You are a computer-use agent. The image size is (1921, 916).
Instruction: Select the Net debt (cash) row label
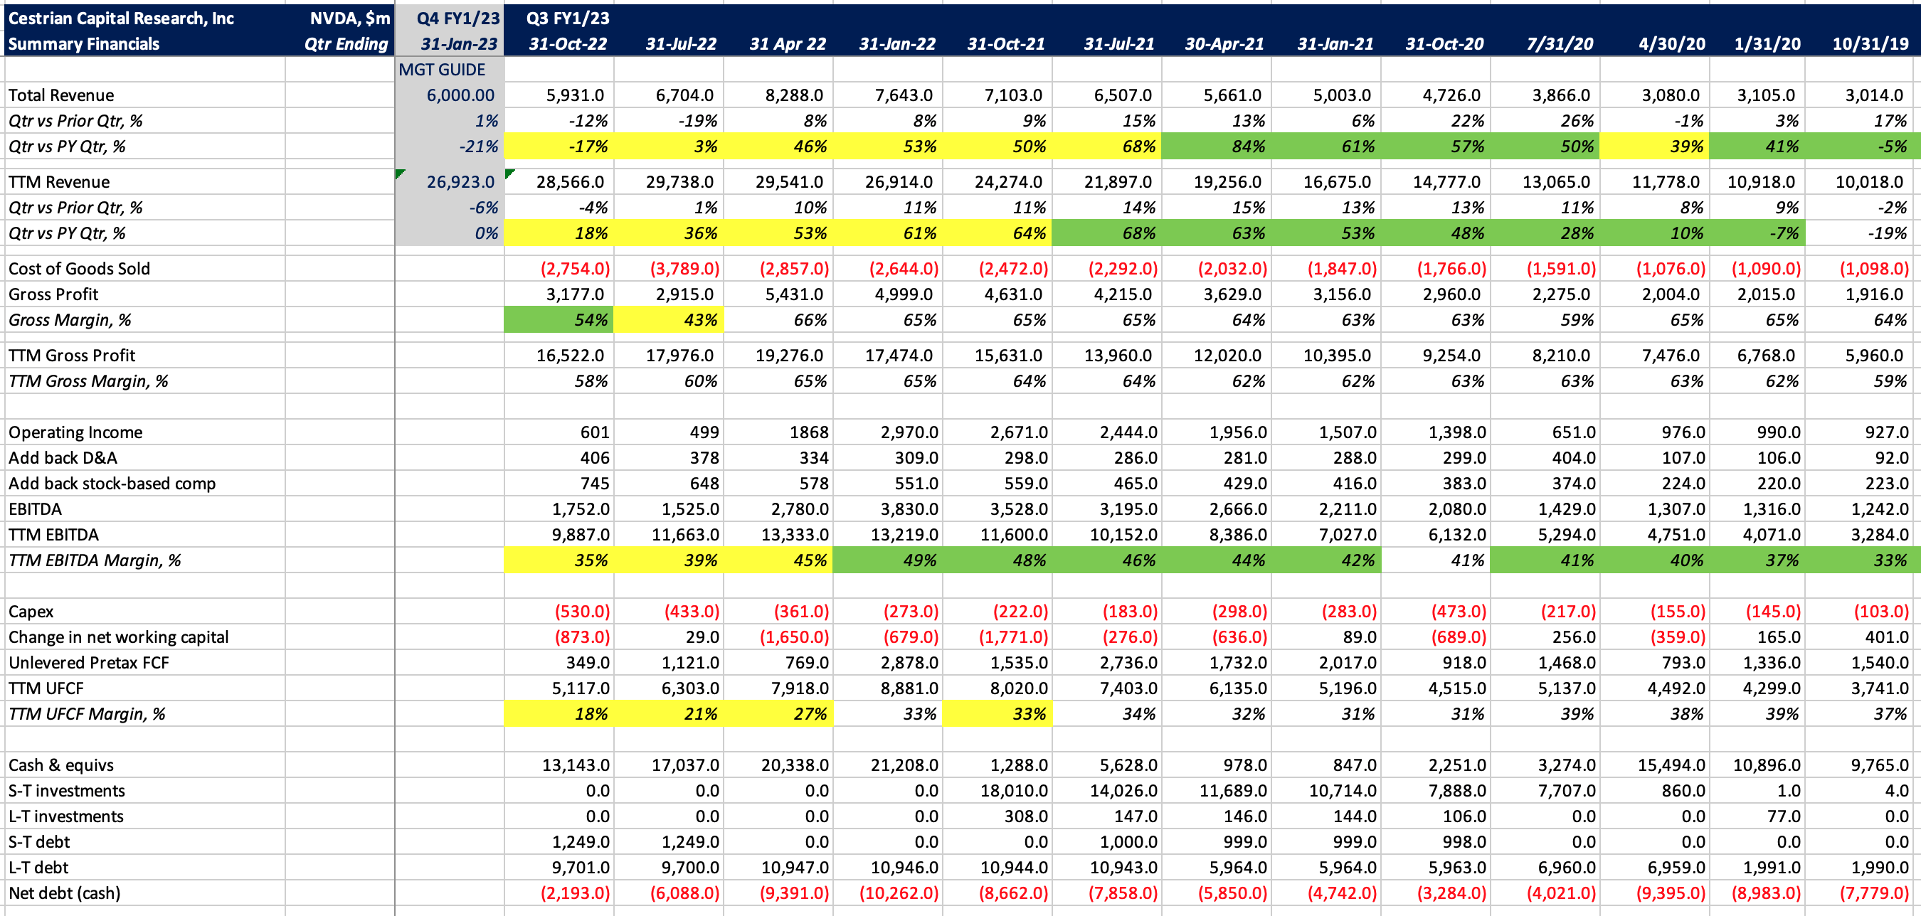(64, 893)
